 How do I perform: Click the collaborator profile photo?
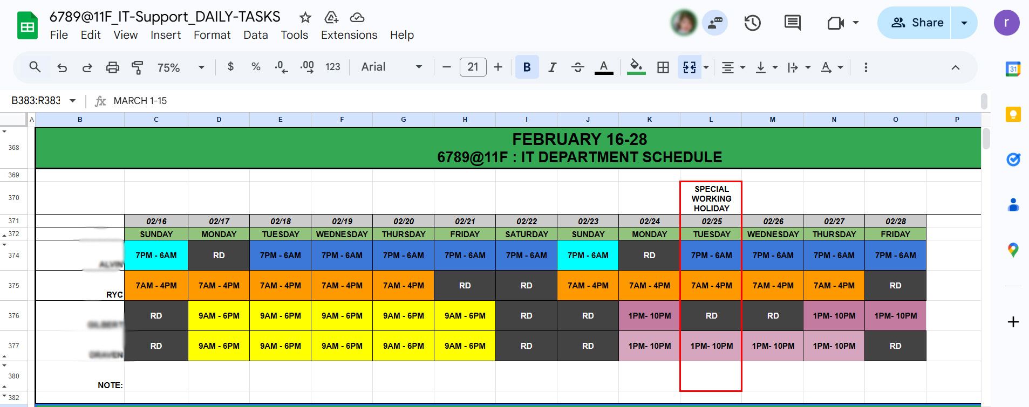tap(684, 23)
